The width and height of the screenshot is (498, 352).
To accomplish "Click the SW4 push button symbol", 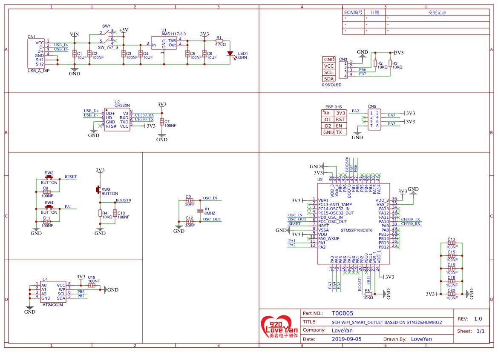I will [49, 206].
